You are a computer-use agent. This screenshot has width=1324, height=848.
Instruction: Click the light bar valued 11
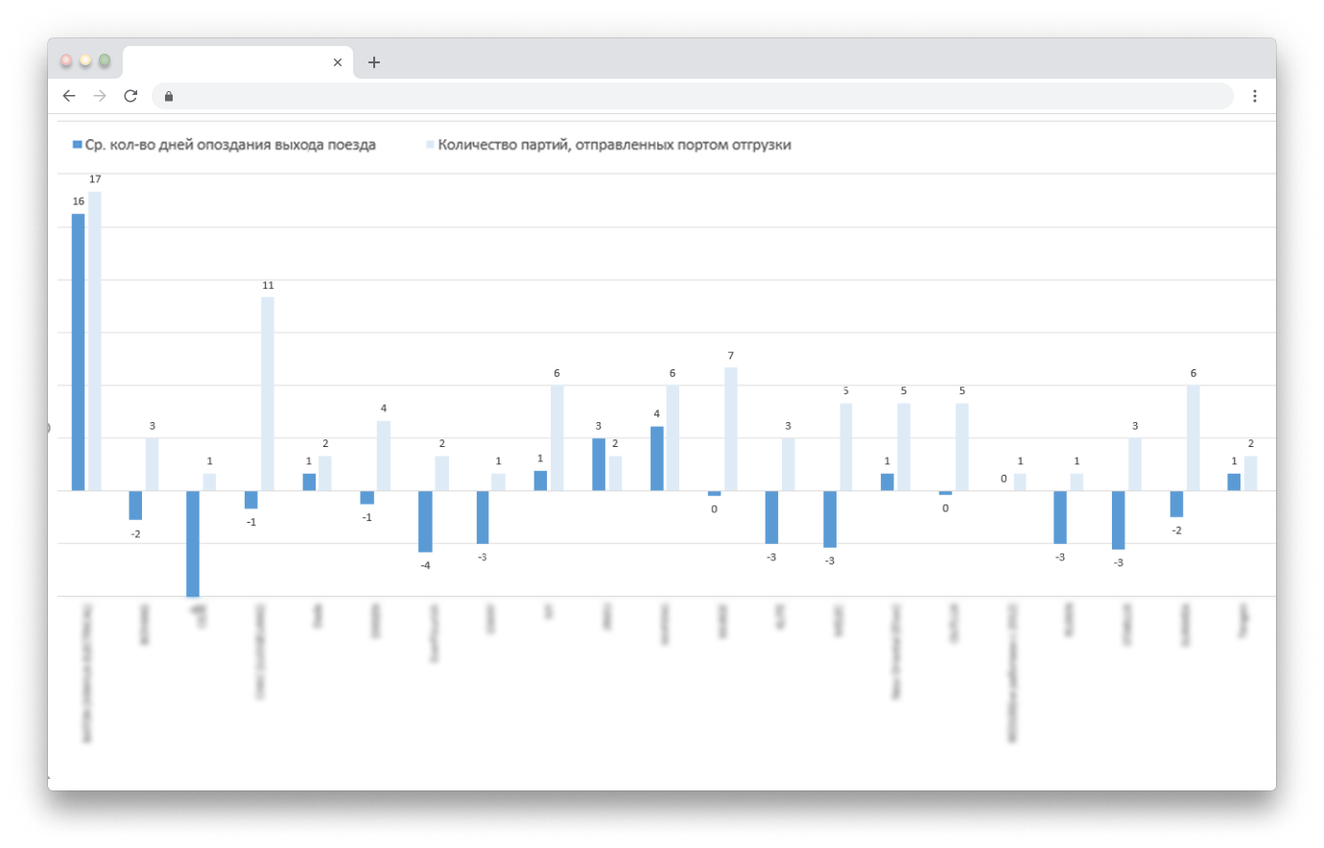coord(268,393)
